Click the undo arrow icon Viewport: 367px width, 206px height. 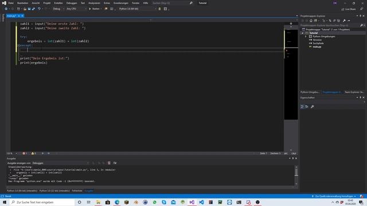(x=39, y=9)
